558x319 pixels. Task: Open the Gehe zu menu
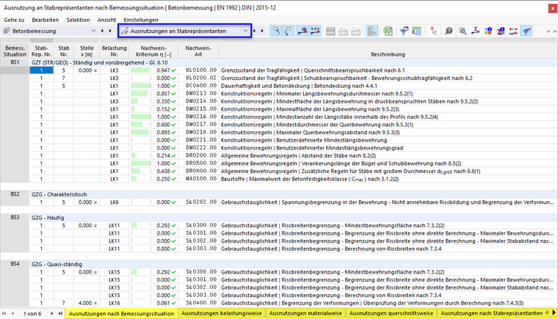[14, 20]
